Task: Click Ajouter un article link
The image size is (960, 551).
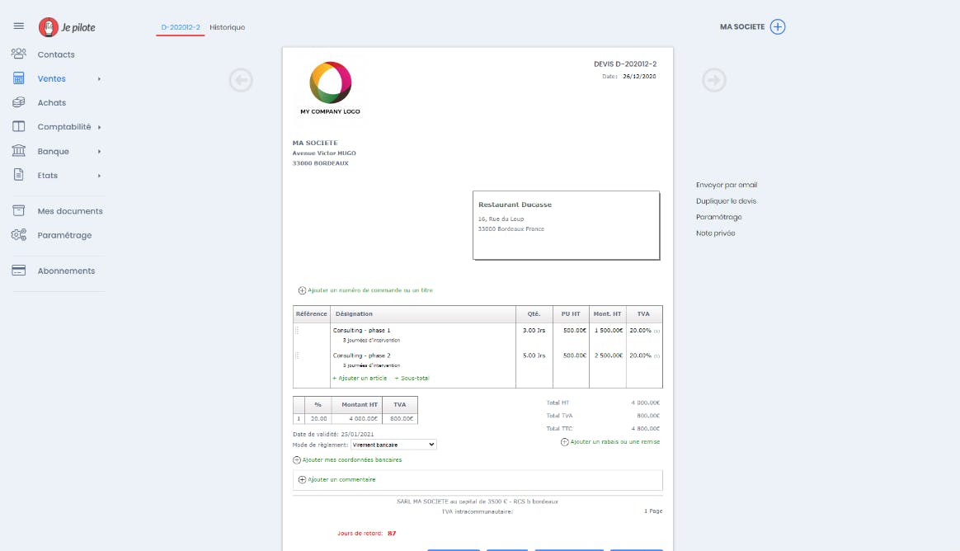Action: tap(360, 379)
